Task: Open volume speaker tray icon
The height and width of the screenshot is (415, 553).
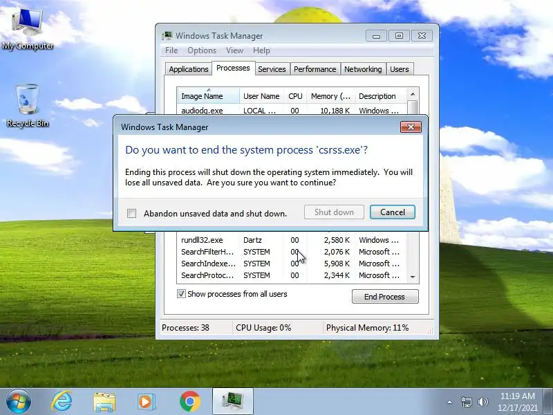Action: 482,402
